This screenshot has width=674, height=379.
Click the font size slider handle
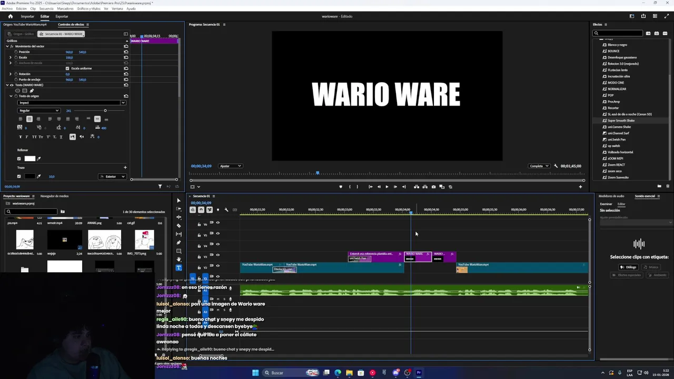[x=105, y=111]
